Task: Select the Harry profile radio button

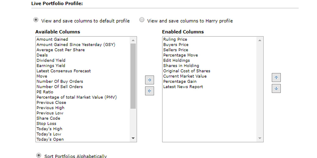Action: (x=142, y=20)
